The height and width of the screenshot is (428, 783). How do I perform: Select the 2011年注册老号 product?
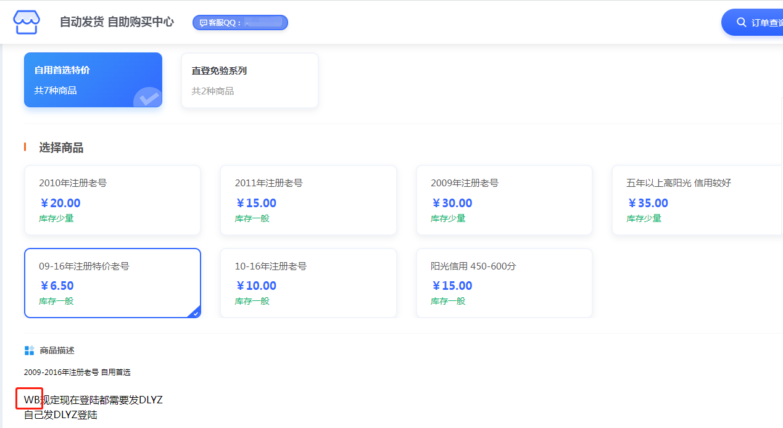coord(308,200)
